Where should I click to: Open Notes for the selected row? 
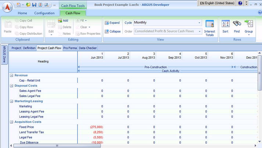click(64, 33)
